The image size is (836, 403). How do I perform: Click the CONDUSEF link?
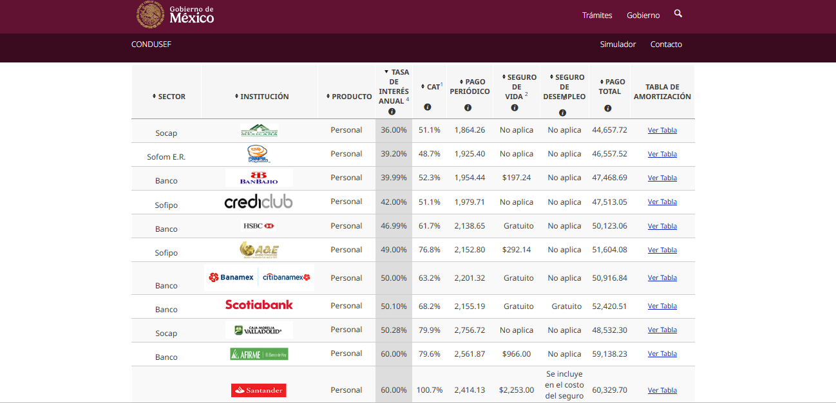151,44
